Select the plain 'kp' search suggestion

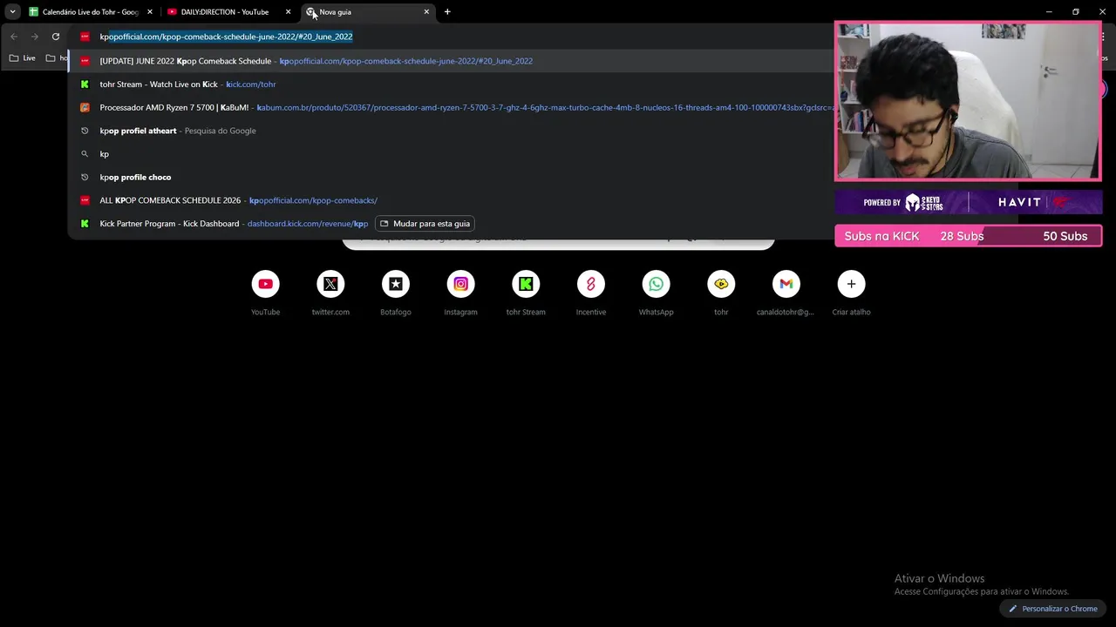451,154
